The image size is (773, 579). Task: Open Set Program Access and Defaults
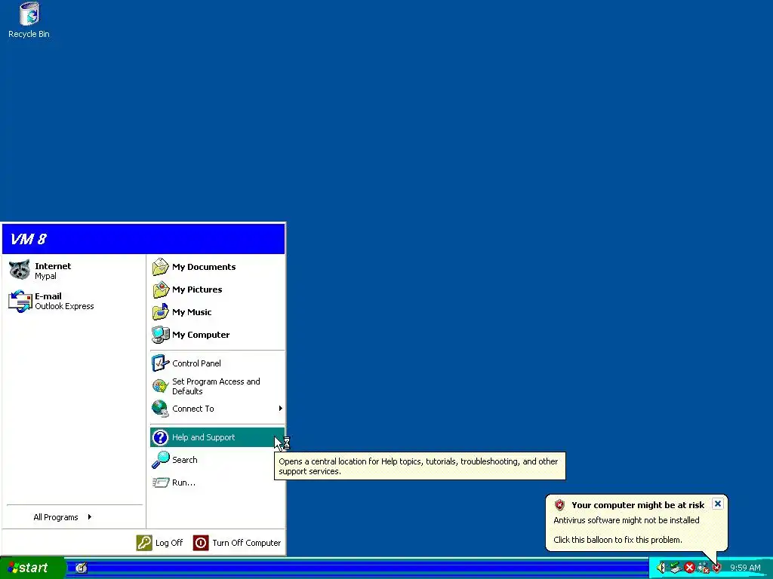(217, 386)
